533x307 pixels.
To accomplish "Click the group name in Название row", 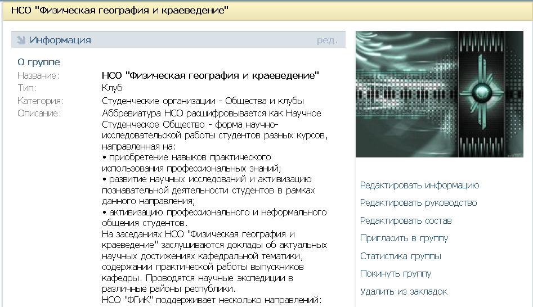I will tap(210, 75).
